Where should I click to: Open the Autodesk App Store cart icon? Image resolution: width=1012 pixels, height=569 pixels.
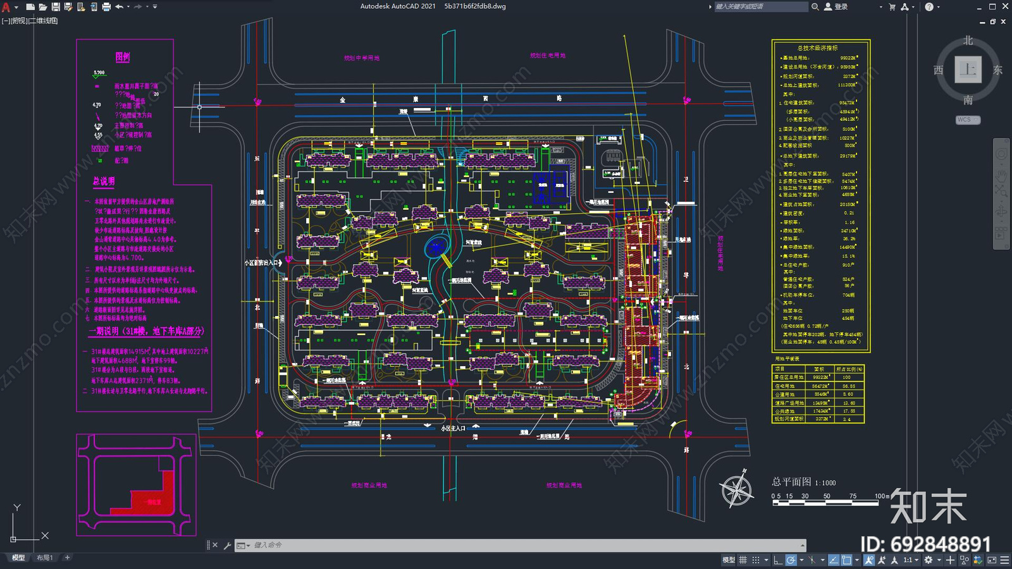(x=892, y=7)
